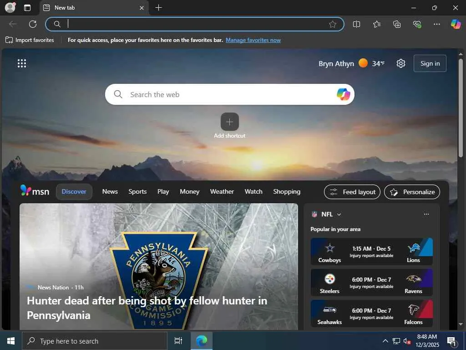Open Steelers vs Ravens game card
Screen dimensions: 466x350
point(371,283)
